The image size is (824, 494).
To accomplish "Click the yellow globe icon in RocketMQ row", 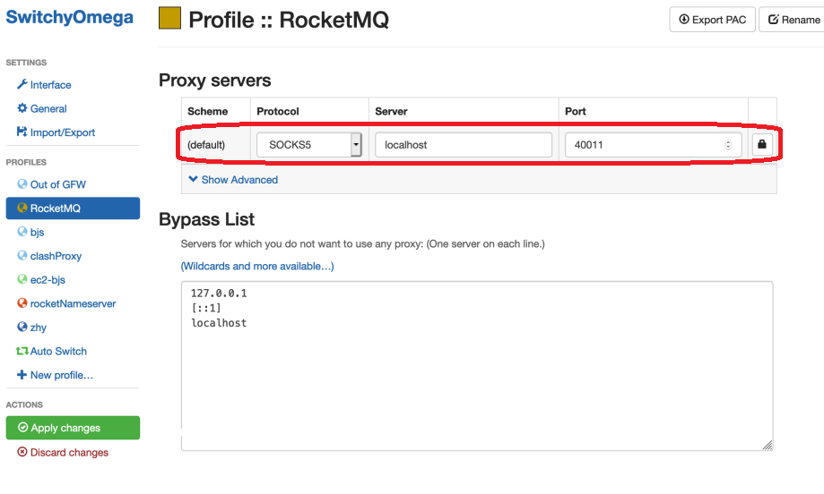I will pyautogui.click(x=22, y=207).
